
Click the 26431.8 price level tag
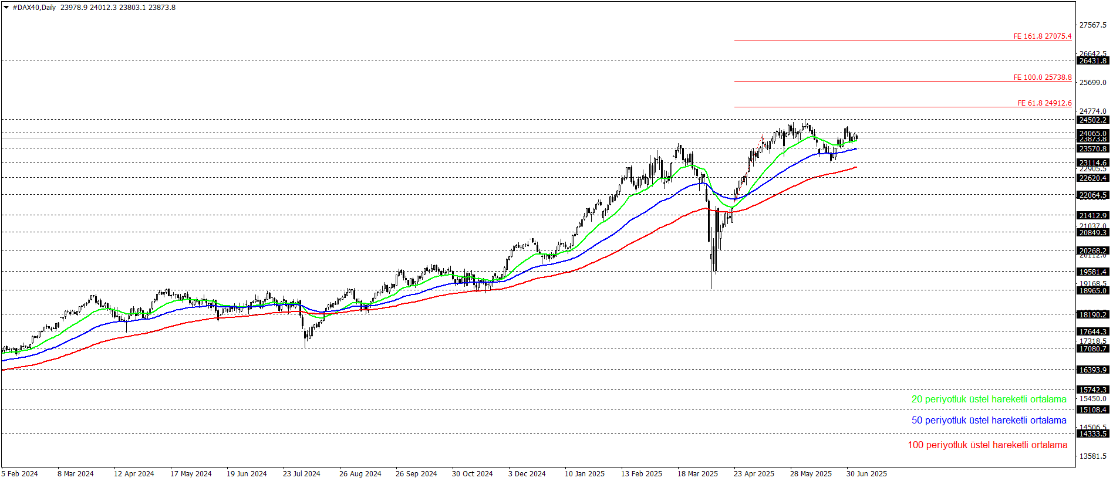click(x=1093, y=61)
